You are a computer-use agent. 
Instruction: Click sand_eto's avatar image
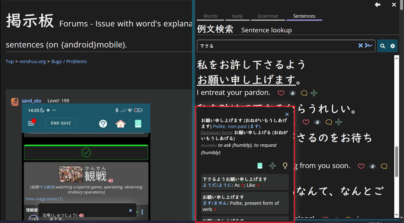tap(15, 102)
